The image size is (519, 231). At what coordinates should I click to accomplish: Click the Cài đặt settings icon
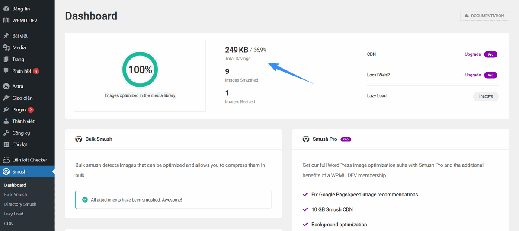tap(6, 145)
